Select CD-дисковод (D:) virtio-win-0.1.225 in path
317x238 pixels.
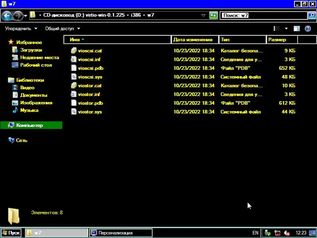tap(84, 15)
